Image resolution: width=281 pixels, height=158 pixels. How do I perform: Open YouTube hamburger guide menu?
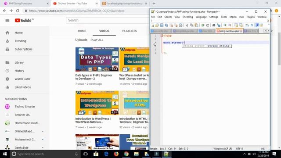[7, 20]
